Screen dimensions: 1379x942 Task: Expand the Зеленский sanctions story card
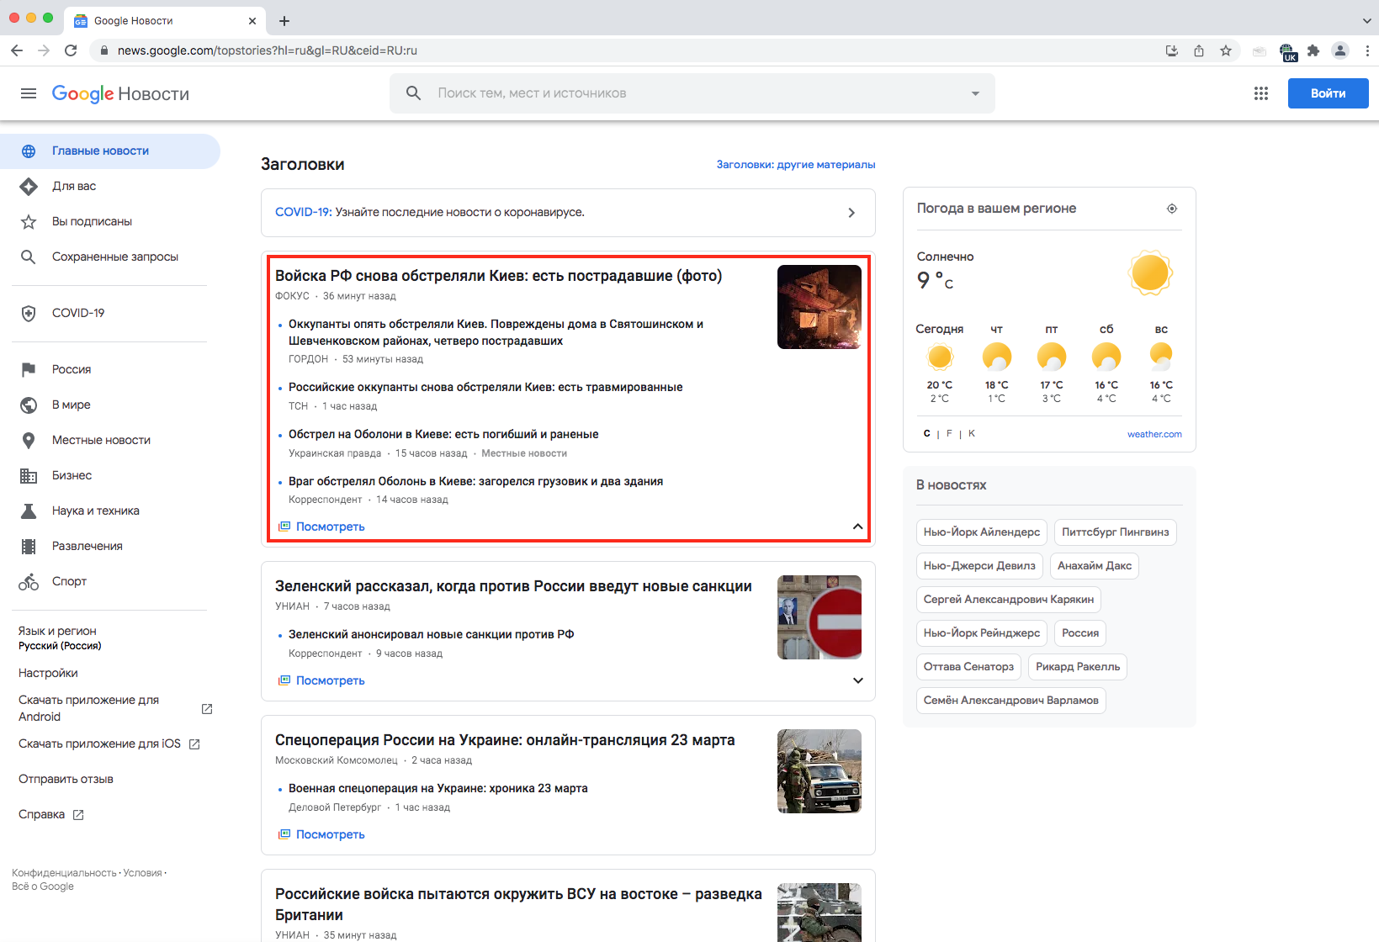click(857, 680)
